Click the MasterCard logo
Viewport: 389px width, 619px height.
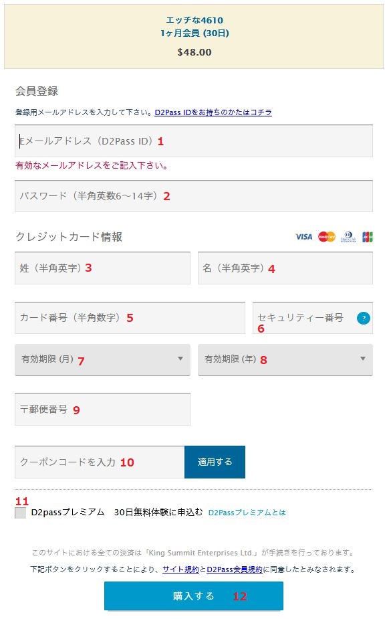327,236
